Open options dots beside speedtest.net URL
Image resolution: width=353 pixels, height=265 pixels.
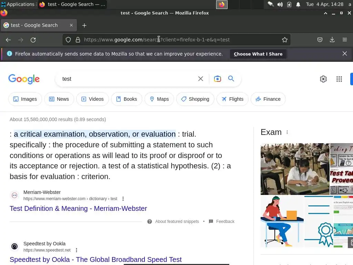click(77, 250)
